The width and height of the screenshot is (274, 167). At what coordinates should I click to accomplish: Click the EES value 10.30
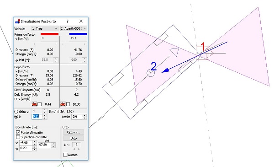pos(77,104)
